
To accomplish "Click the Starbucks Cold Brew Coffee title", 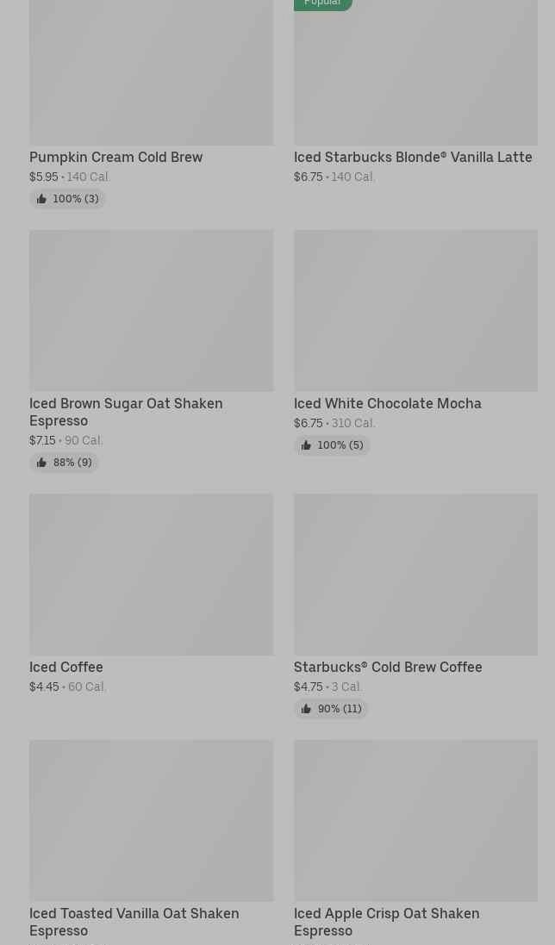I will (x=388, y=667).
